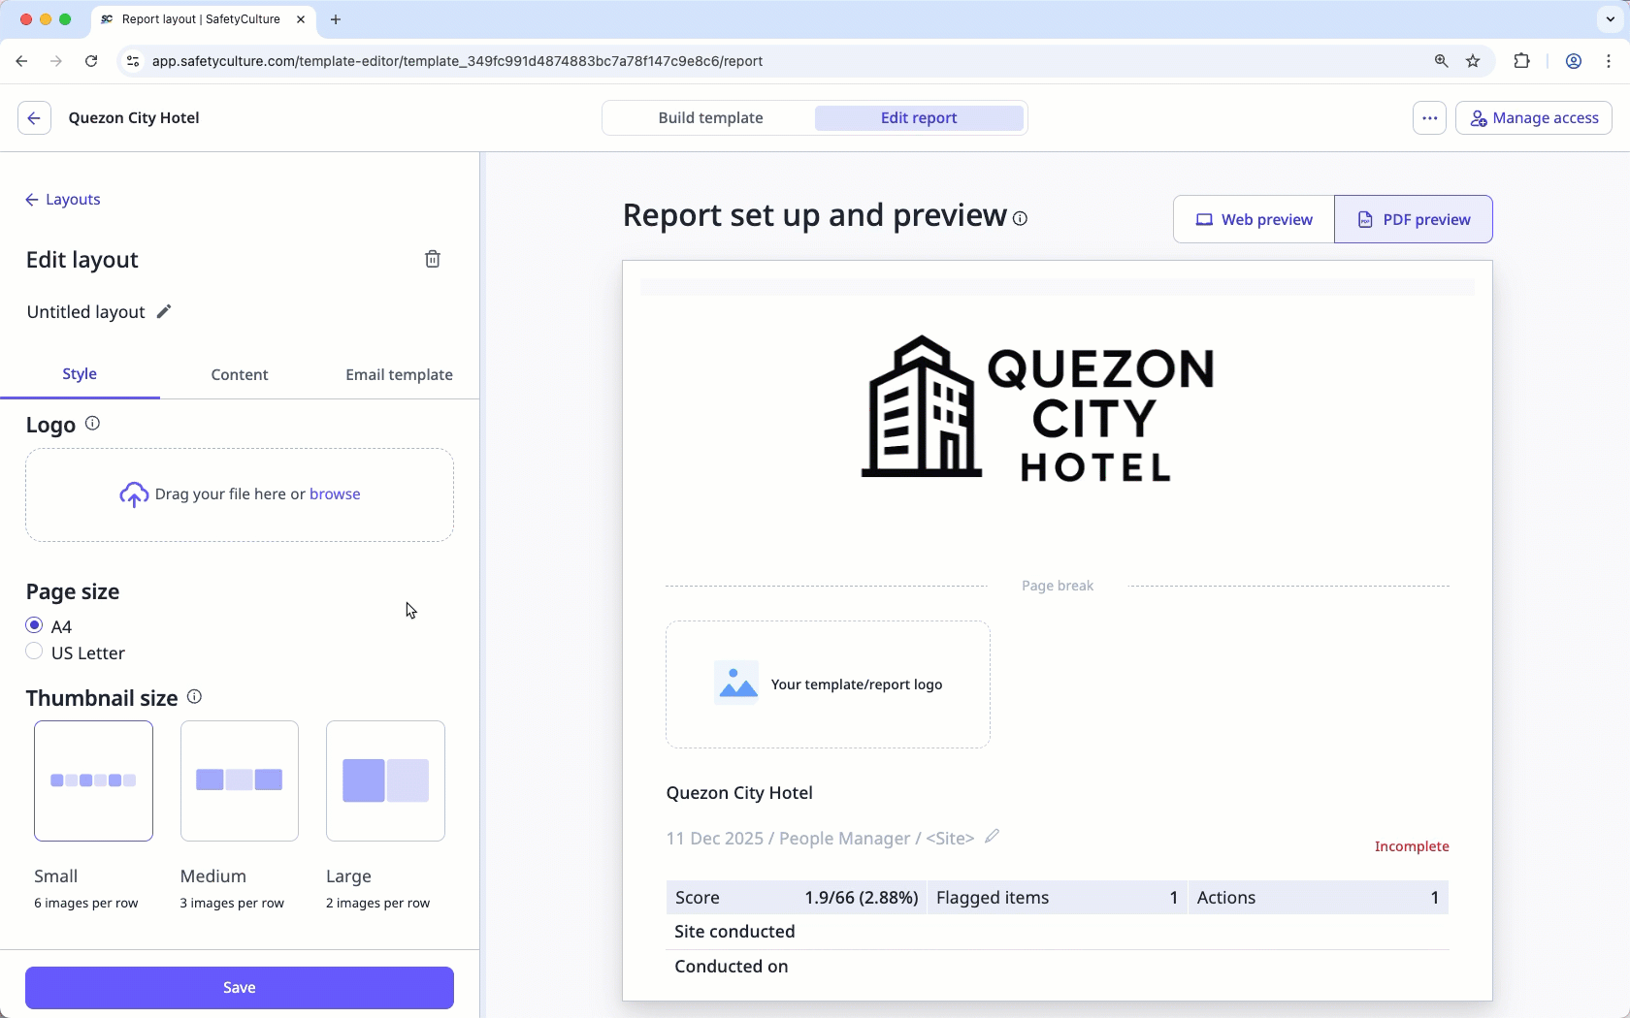Choose the Large thumbnail size

(x=385, y=780)
